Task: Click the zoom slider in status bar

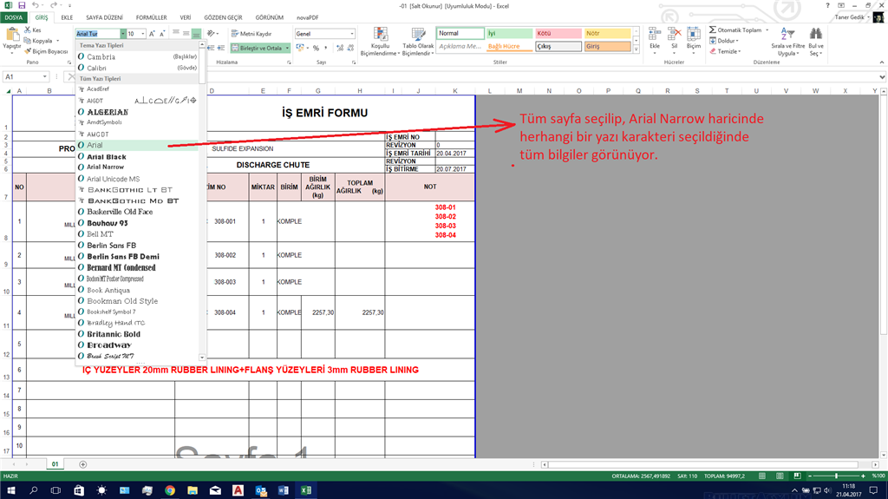Action: click(x=837, y=476)
